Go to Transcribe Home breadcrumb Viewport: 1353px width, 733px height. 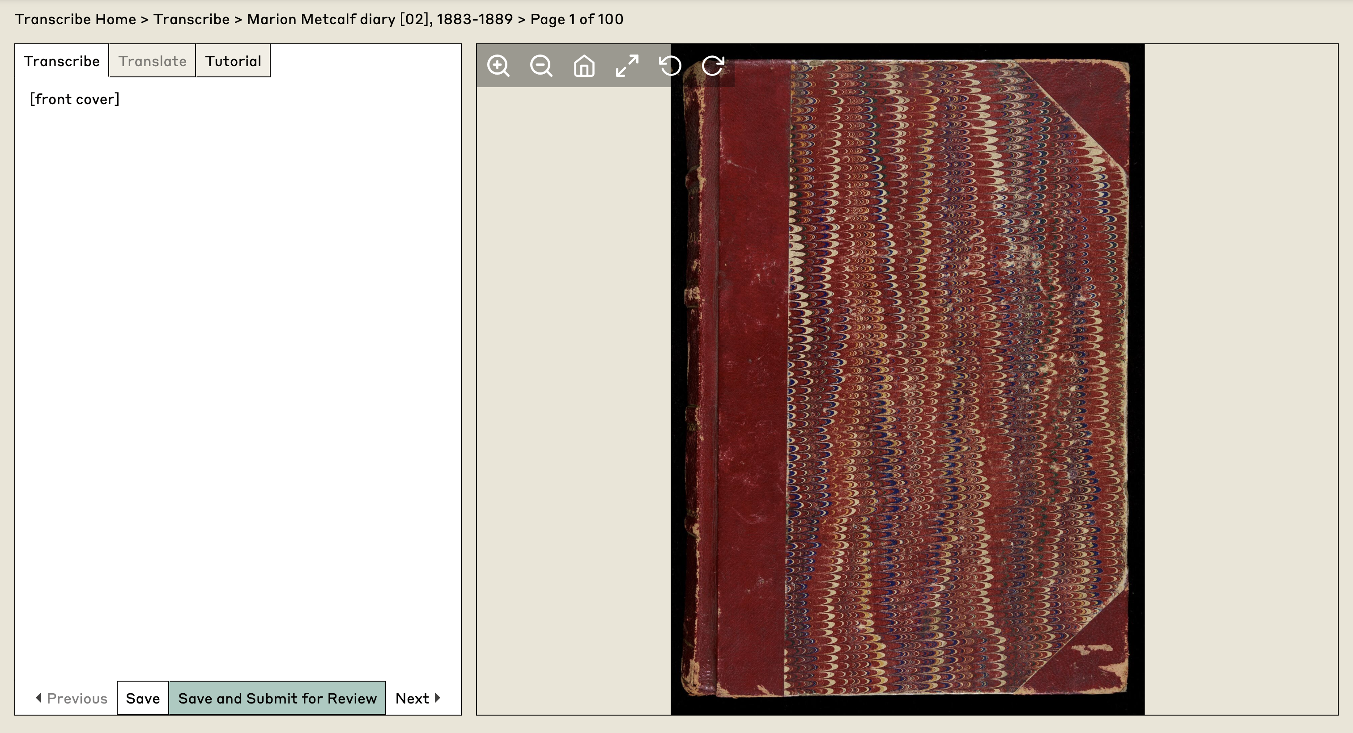point(75,19)
